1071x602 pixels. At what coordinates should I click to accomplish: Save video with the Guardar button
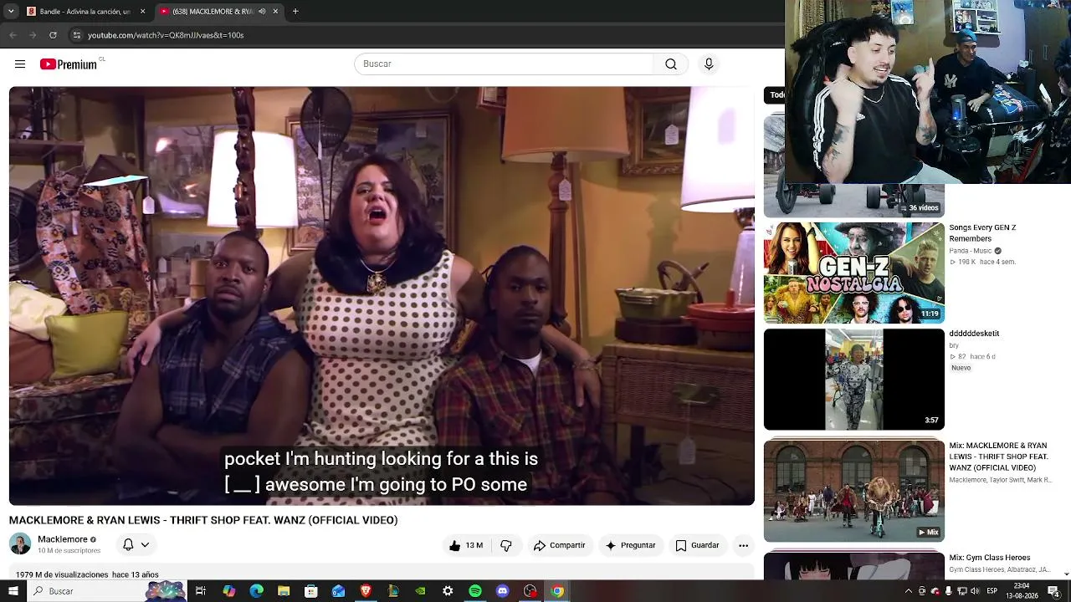(x=697, y=545)
